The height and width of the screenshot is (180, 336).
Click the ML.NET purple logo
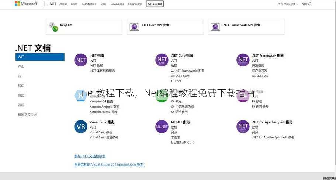tap(162, 127)
